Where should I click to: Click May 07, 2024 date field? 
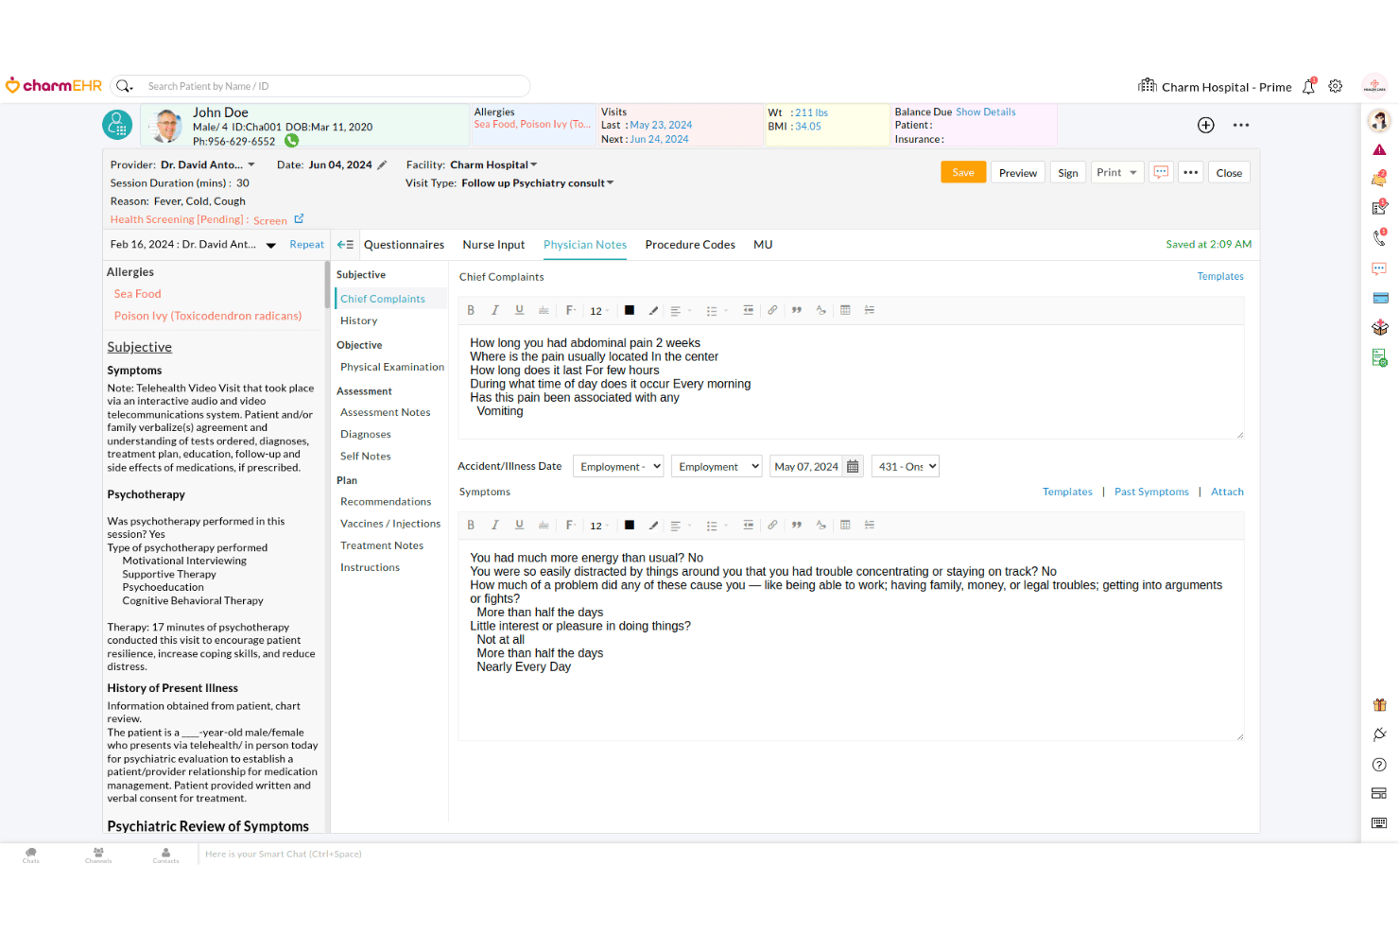pos(806,466)
